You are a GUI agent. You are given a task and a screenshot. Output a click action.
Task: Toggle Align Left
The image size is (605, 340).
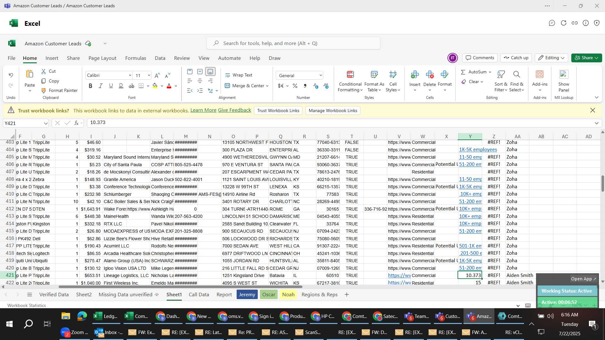(189, 81)
